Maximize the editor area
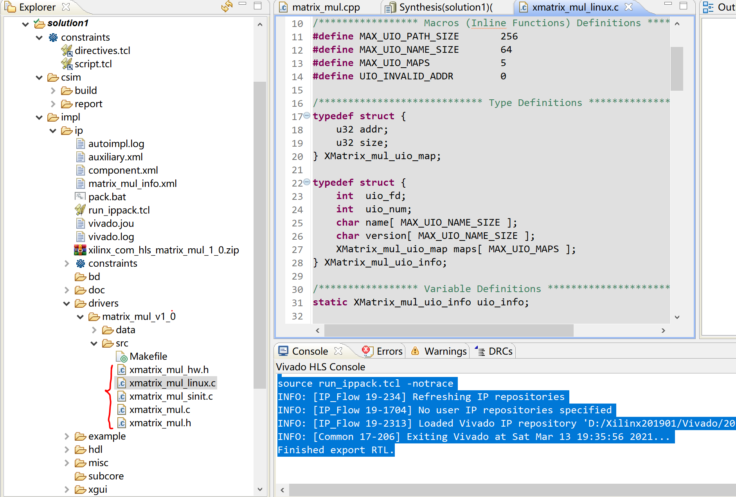 tap(683, 6)
